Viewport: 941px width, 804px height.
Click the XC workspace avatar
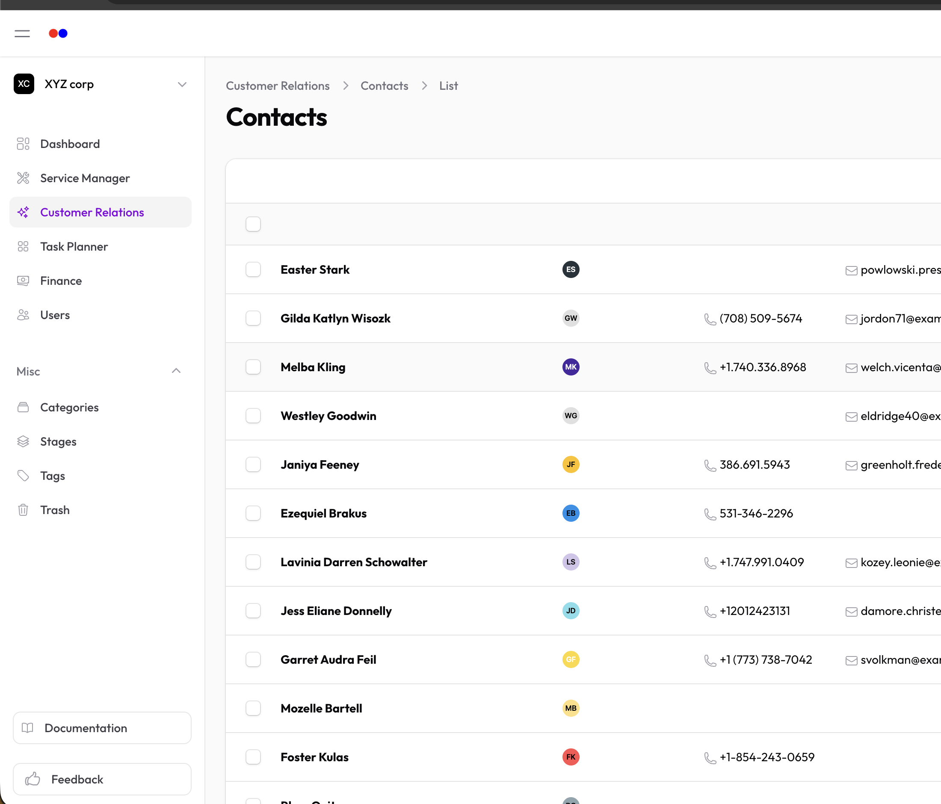point(24,84)
